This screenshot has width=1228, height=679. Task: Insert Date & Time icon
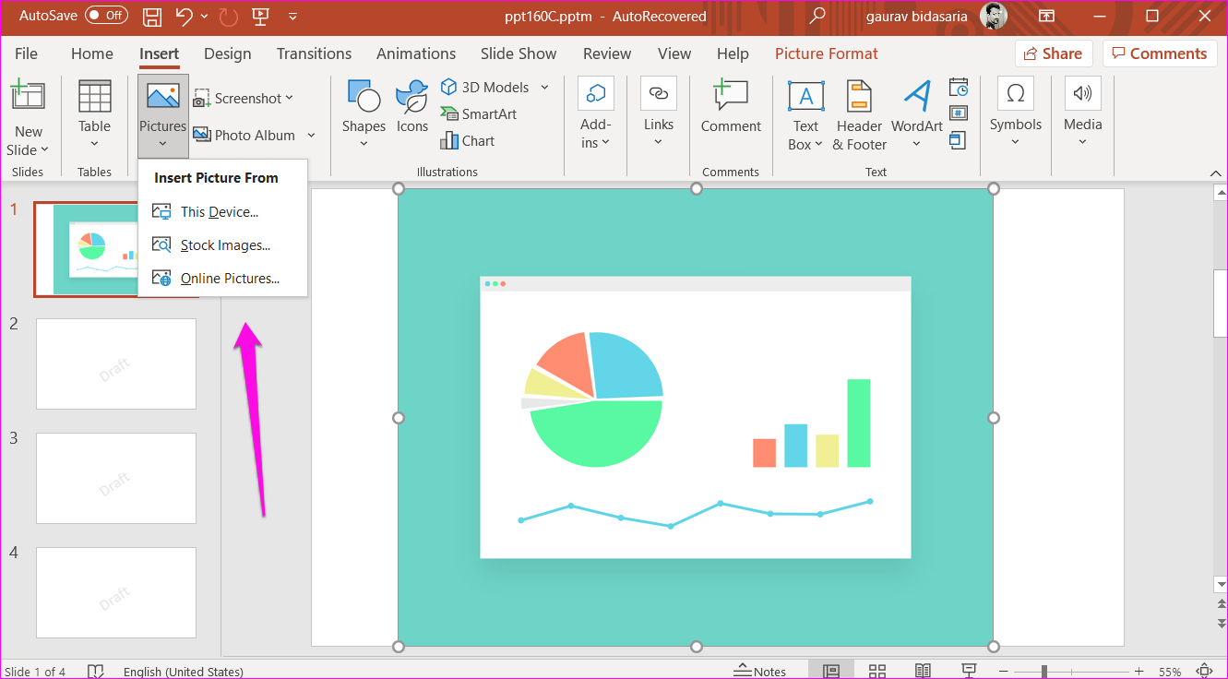tap(959, 88)
